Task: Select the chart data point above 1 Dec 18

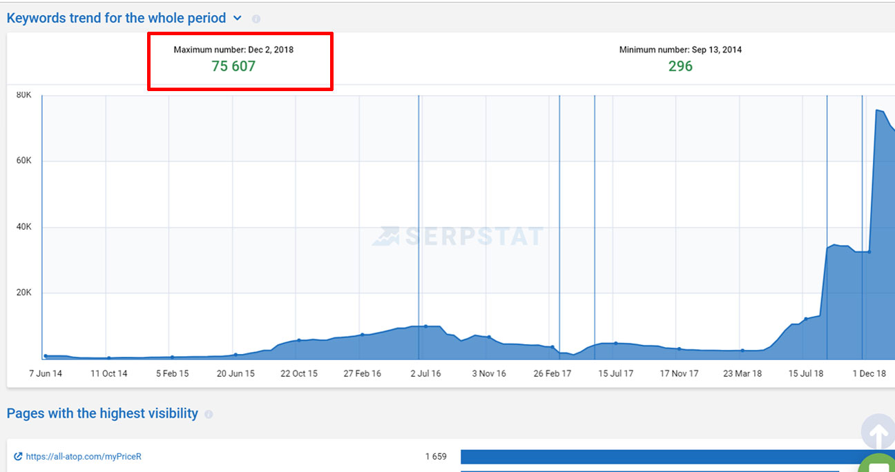Action: [x=869, y=252]
